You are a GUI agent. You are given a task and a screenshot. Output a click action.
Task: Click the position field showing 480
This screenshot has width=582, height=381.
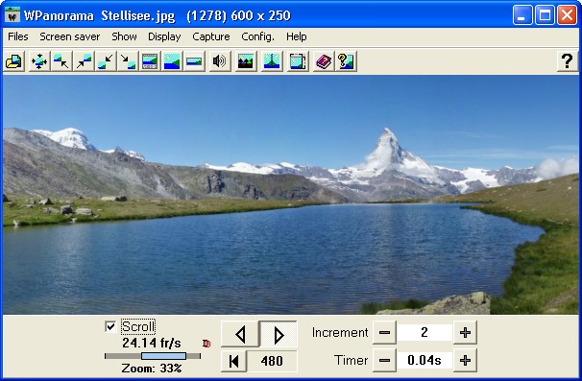[272, 361]
